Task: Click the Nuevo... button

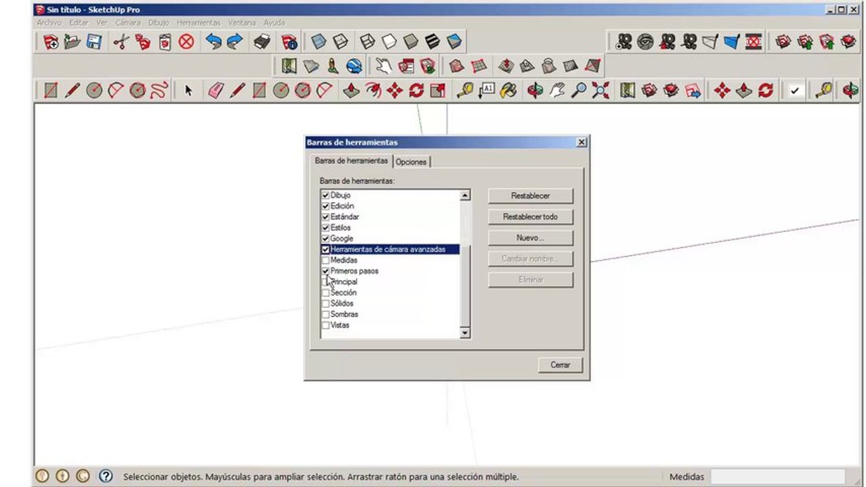Action: tap(531, 238)
